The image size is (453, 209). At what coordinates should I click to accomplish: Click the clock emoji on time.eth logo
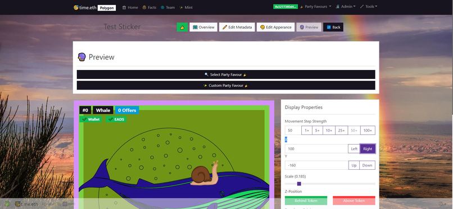click(x=76, y=7)
